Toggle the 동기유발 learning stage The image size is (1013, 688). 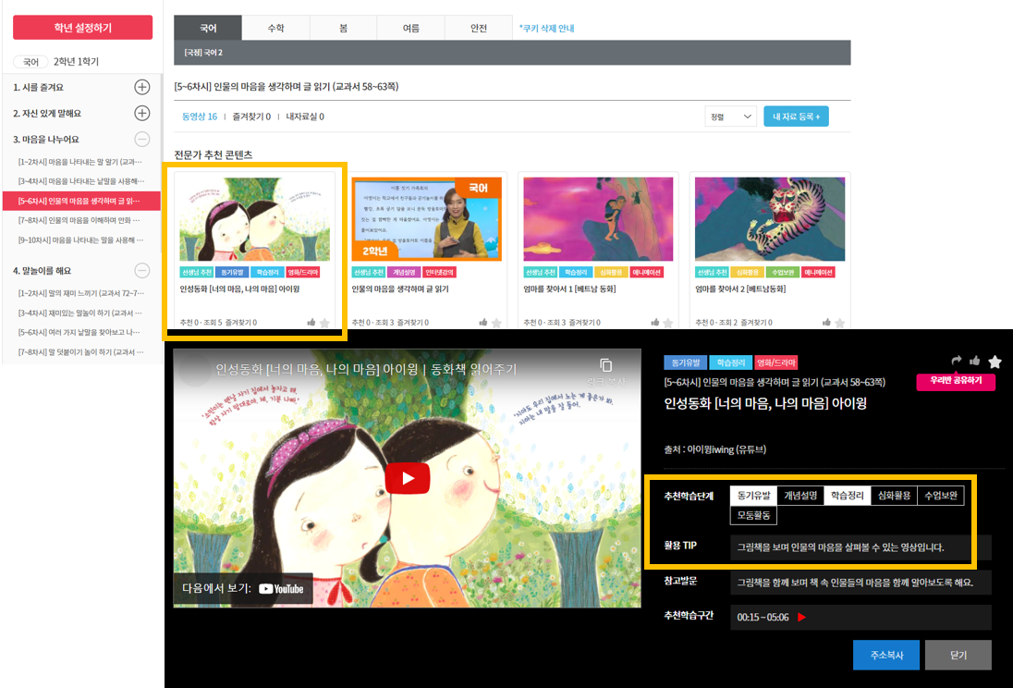click(753, 496)
